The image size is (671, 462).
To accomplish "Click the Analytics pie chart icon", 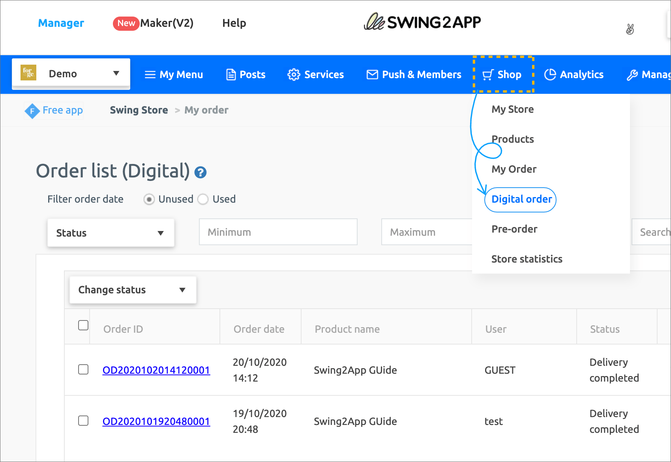I will [550, 75].
